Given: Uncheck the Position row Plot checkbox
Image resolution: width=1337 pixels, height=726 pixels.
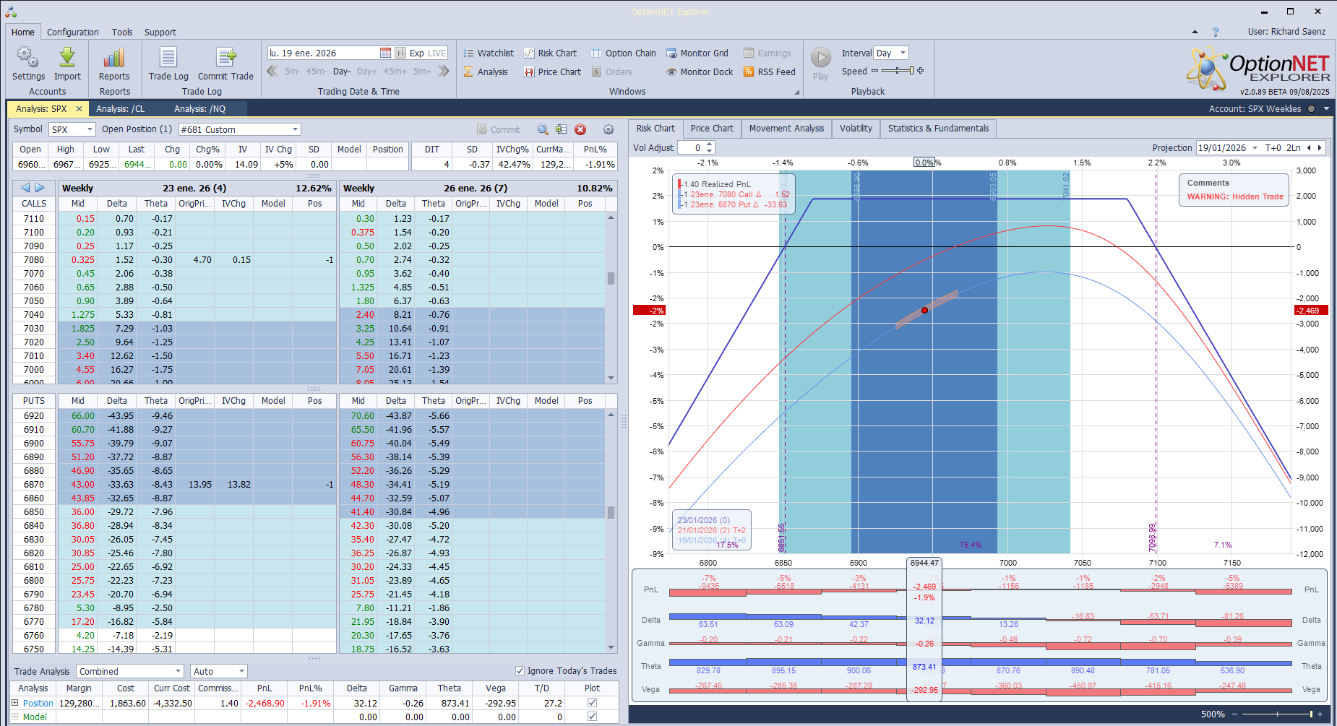Looking at the screenshot, I should point(593,703).
